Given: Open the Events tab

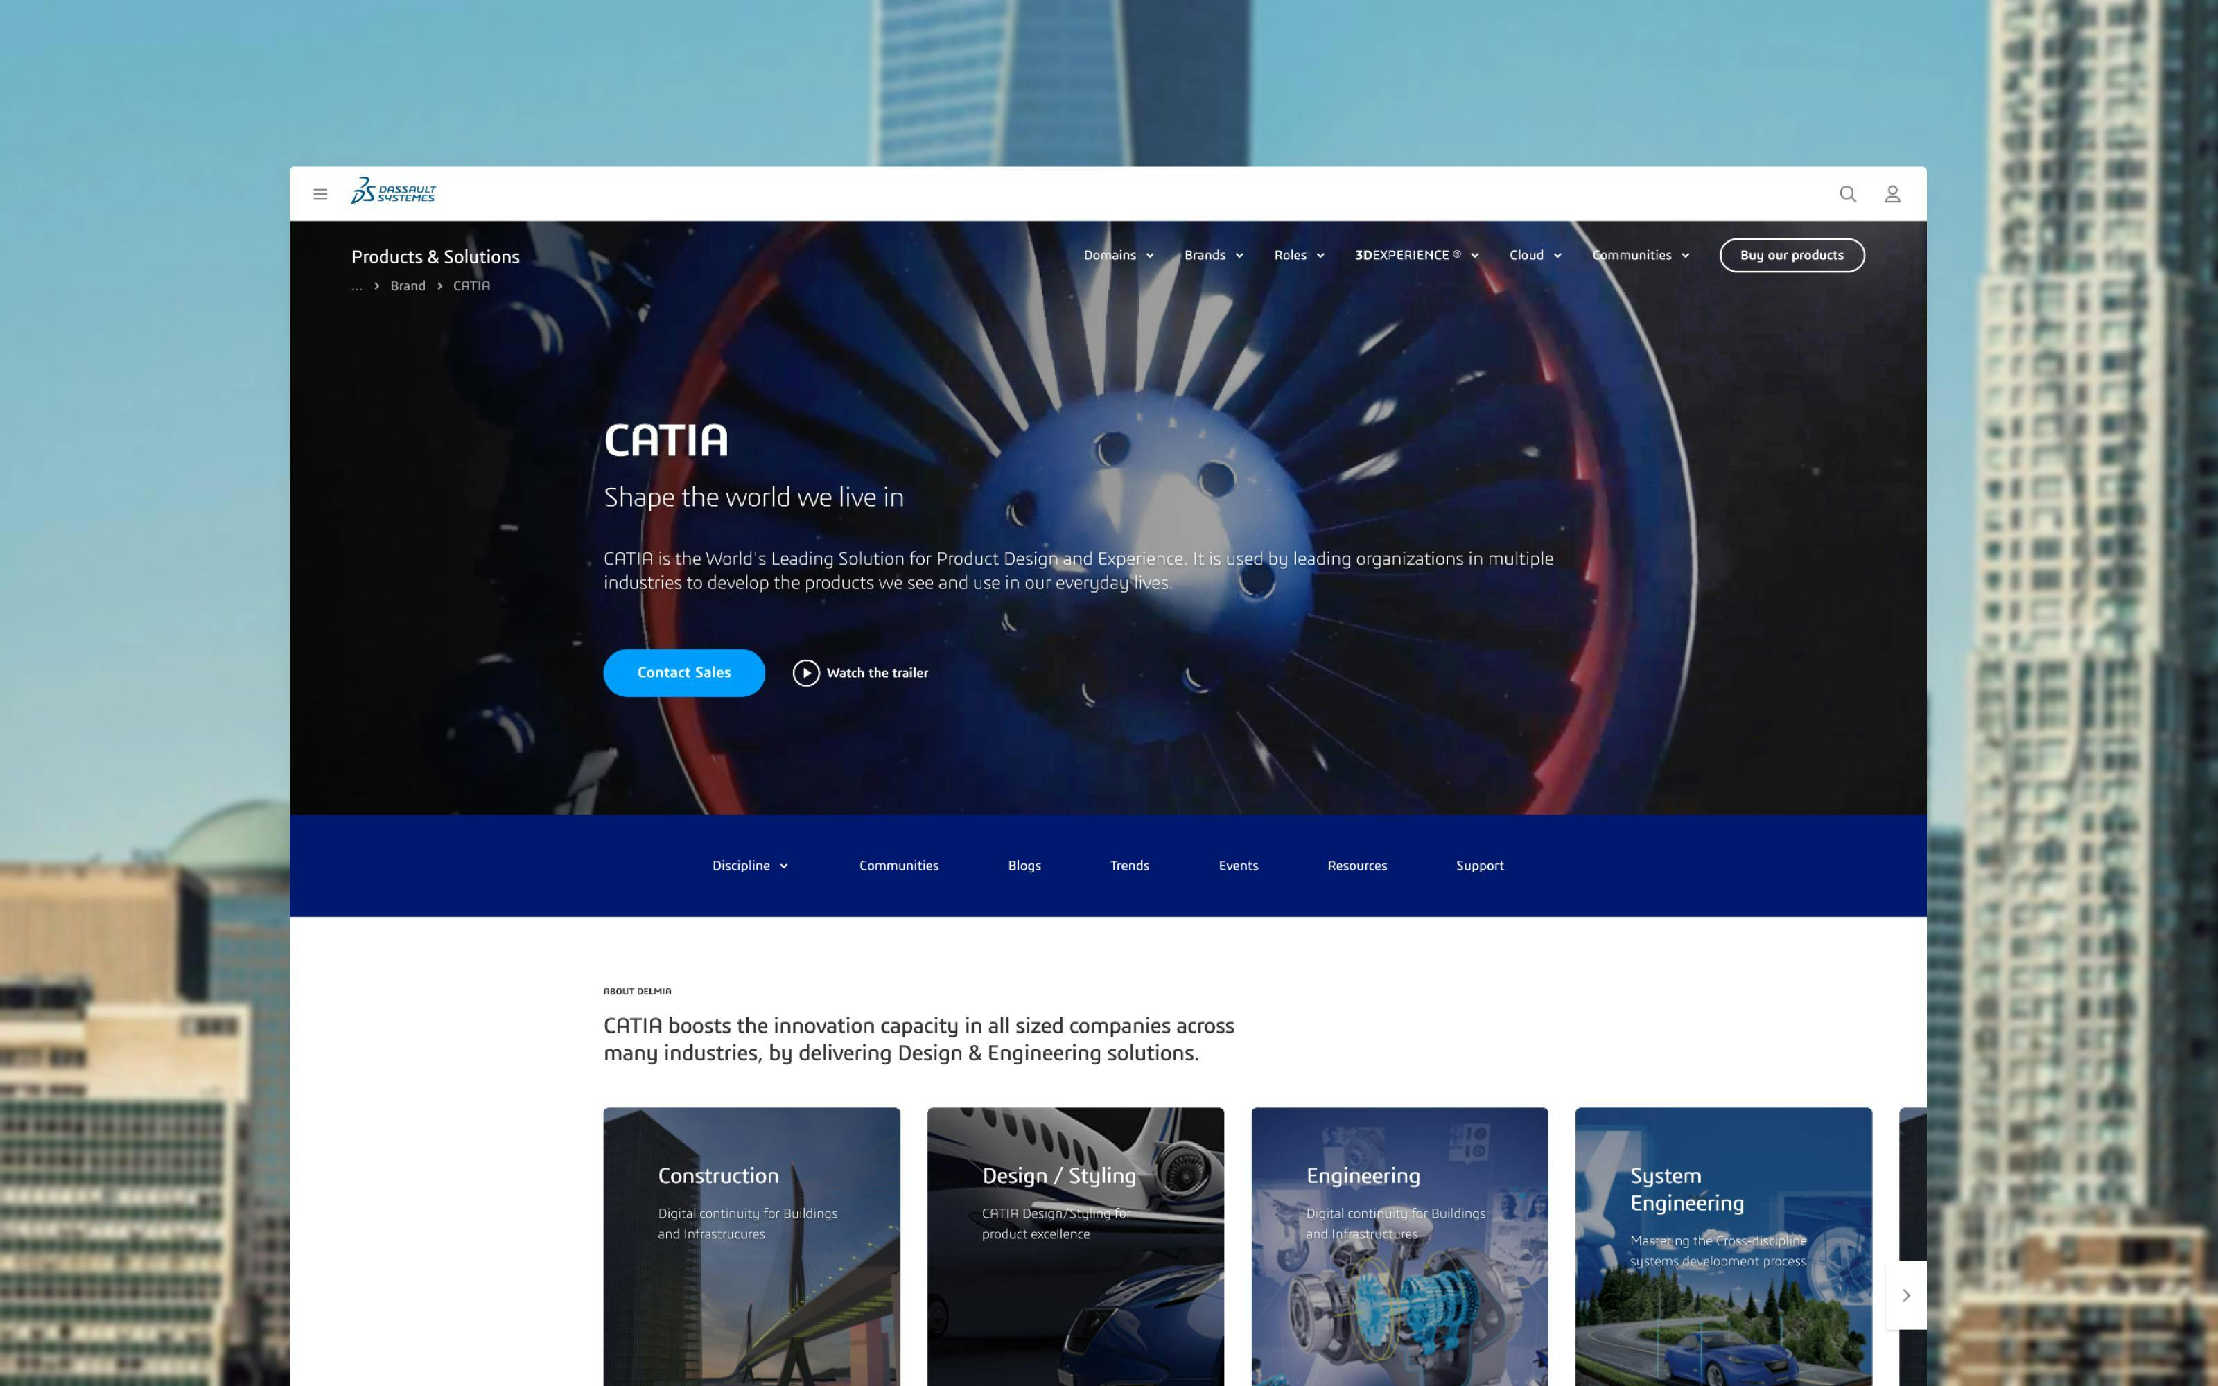Looking at the screenshot, I should [1238, 866].
